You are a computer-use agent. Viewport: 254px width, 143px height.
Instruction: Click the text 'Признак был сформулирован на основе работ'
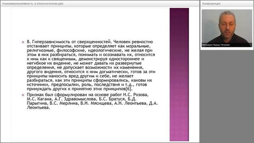[74, 95]
